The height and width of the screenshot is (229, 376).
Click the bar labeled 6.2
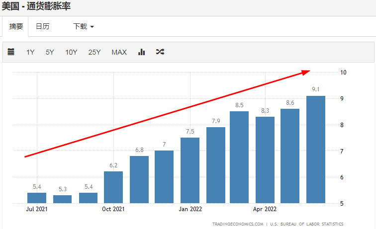(x=113, y=187)
